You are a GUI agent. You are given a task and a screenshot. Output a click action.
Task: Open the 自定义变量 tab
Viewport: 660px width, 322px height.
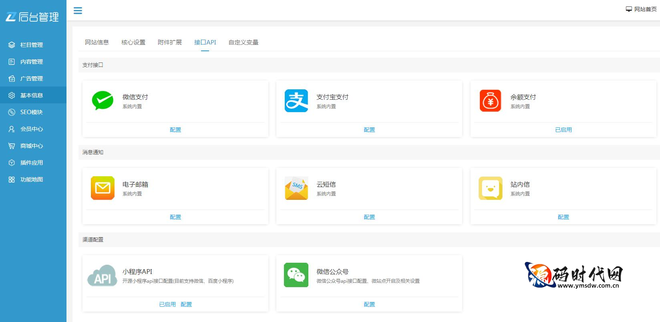click(x=243, y=42)
